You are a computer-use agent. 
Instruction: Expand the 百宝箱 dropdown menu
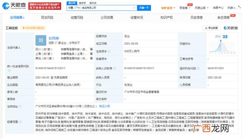tap(185, 8)
